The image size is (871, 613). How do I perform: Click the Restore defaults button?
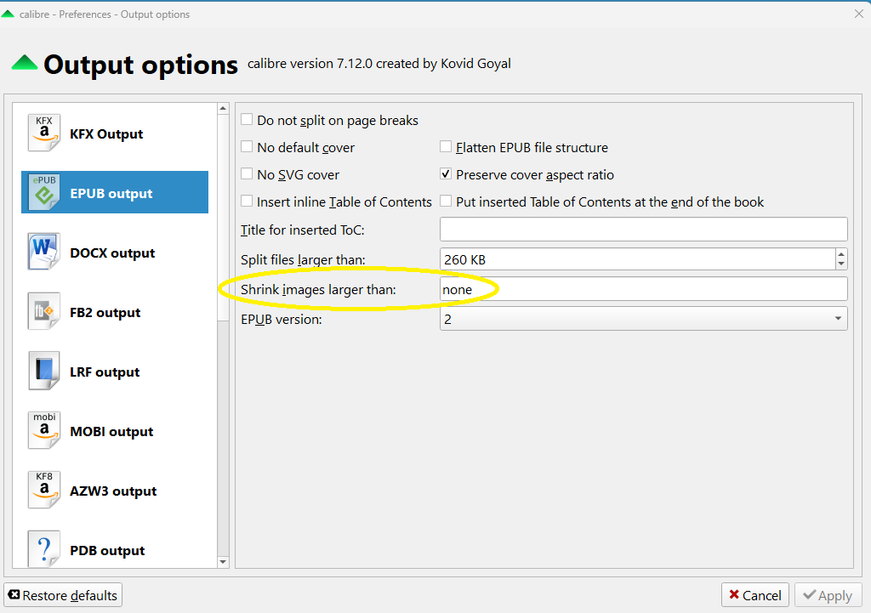pyautogui.click(x=63, y=595)
